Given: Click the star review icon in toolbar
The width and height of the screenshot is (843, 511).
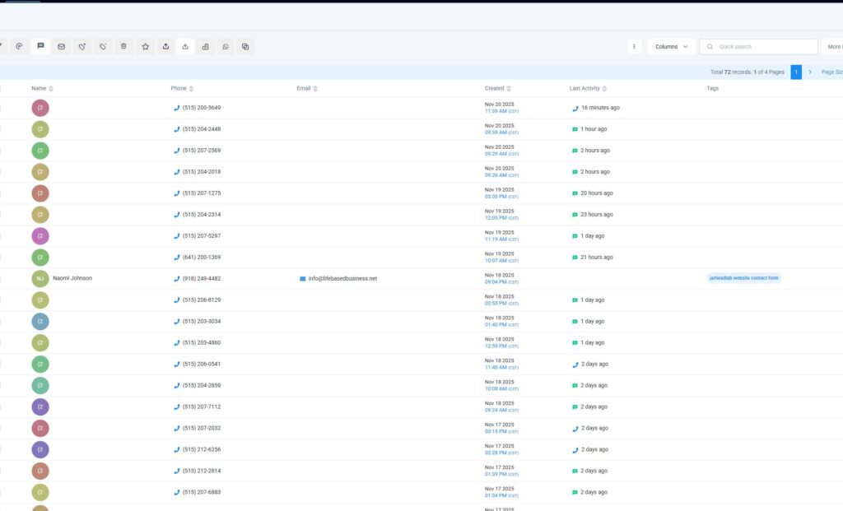Looking at the screenshot, I should point(145,47).
